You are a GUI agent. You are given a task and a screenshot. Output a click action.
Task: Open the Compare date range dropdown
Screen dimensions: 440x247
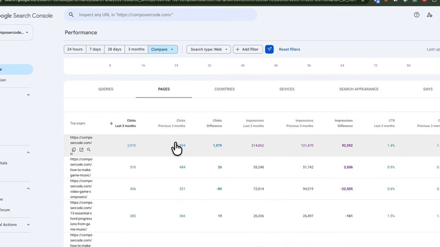coord(163,49)
